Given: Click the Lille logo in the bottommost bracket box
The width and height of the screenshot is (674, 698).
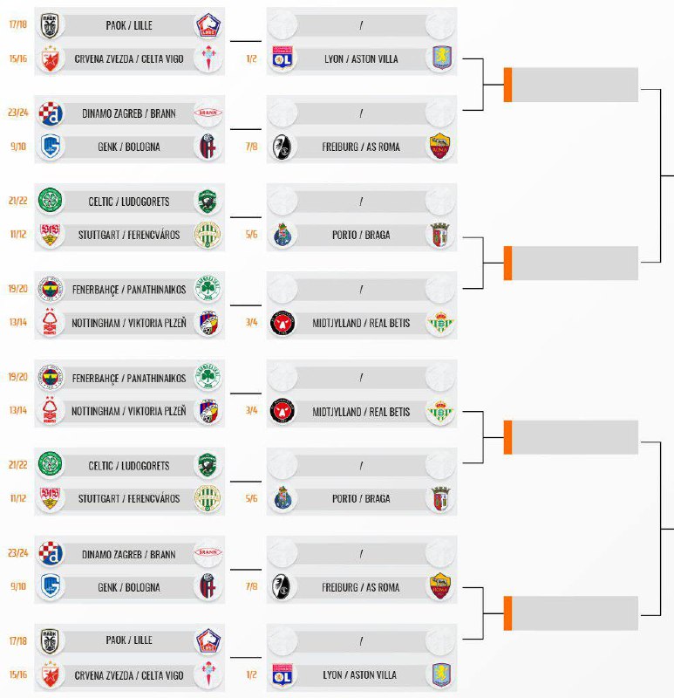Looking at the screenshot, I should tap(208, 640).
